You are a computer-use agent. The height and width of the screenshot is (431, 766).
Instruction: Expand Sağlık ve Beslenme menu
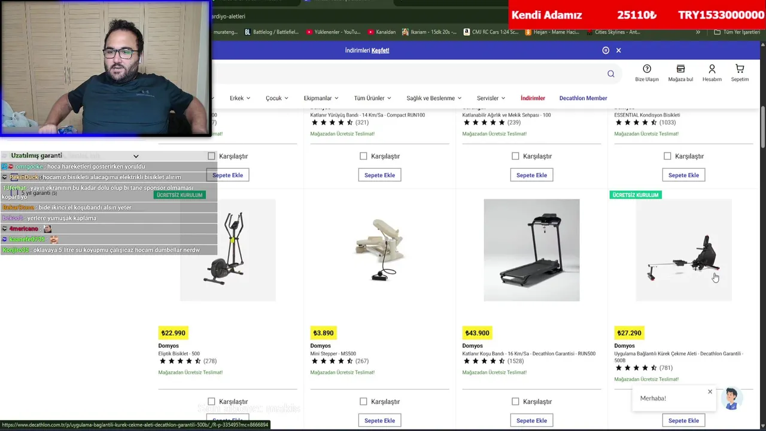point(434,98)
